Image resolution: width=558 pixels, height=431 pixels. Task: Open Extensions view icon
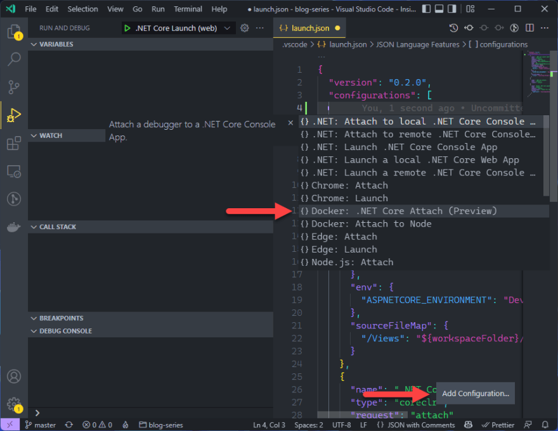[14, 143]
